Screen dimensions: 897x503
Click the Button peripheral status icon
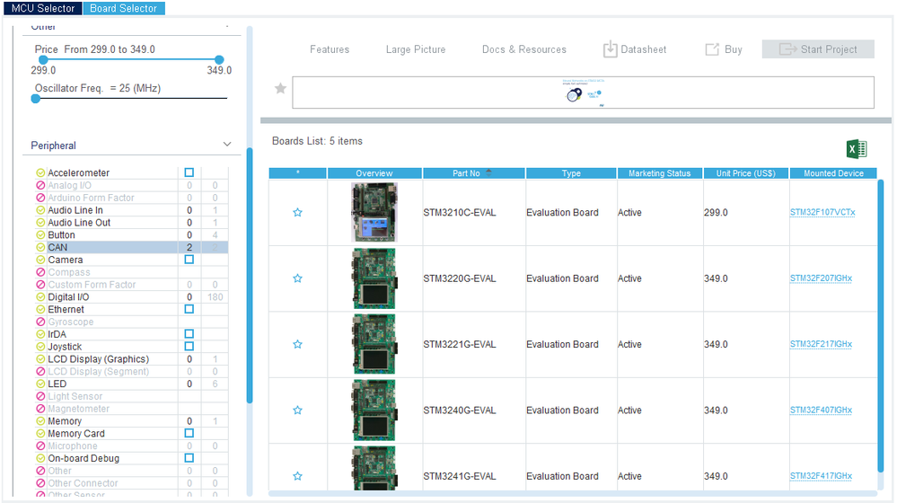click(40, 235)
